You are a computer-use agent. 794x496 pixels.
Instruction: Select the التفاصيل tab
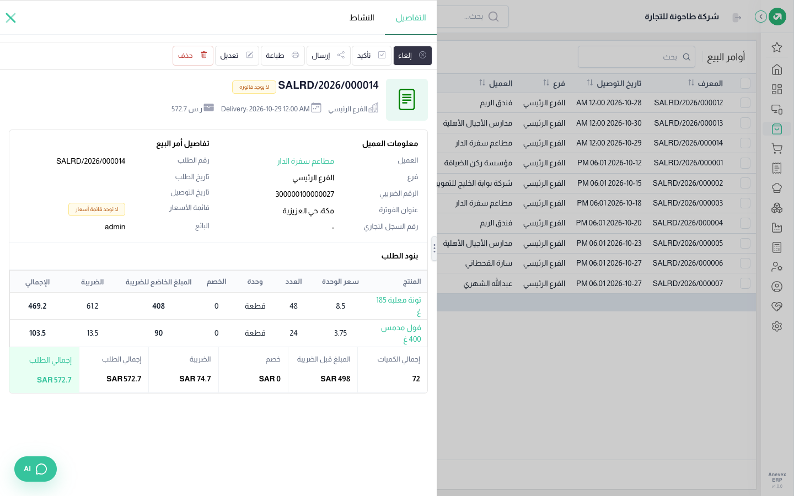[411, 18]
